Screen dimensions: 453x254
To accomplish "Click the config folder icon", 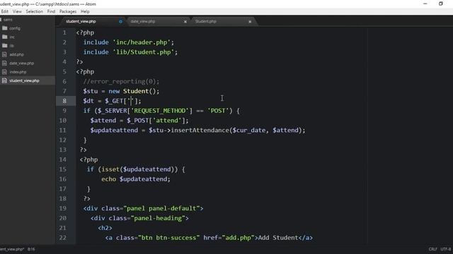I will [5, 28].
